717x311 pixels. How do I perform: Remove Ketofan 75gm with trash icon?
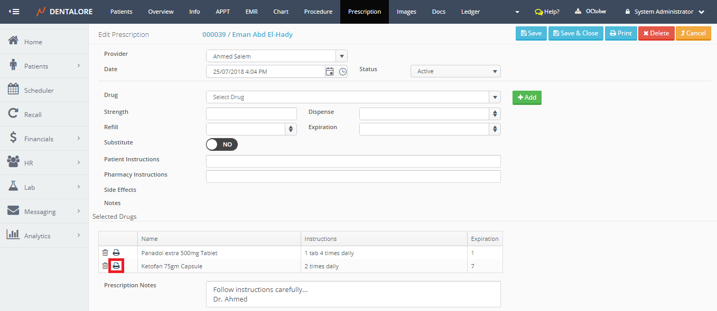point(105,266)
